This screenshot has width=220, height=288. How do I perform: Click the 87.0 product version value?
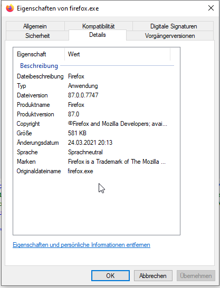(74, 114)
